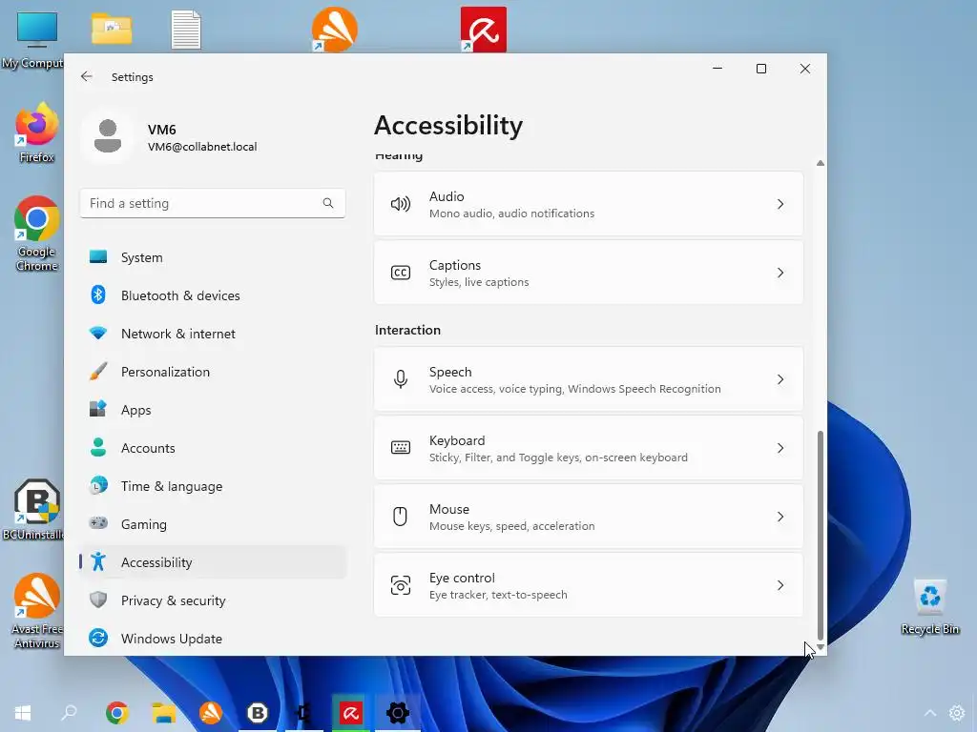The height and width of the screenshot is (732, 977).
Task: Expand the Mouse row chevron
Action: [x=780, y=517]
